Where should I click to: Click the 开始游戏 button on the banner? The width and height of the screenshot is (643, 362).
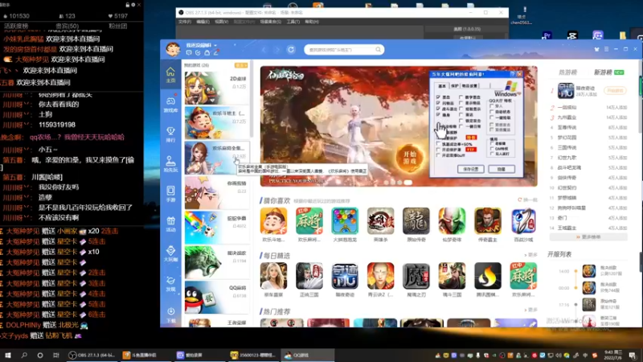(410, 157)
